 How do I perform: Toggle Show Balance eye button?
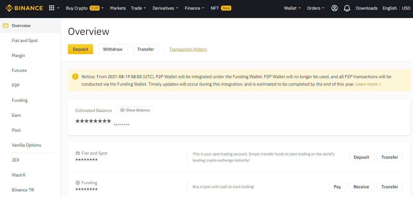click(135, 110)
